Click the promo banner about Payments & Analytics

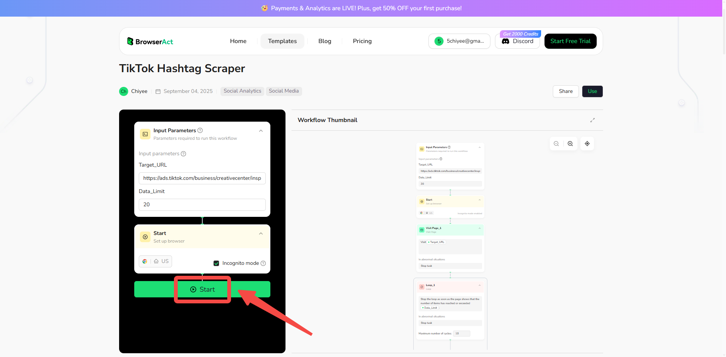point(361,8)
